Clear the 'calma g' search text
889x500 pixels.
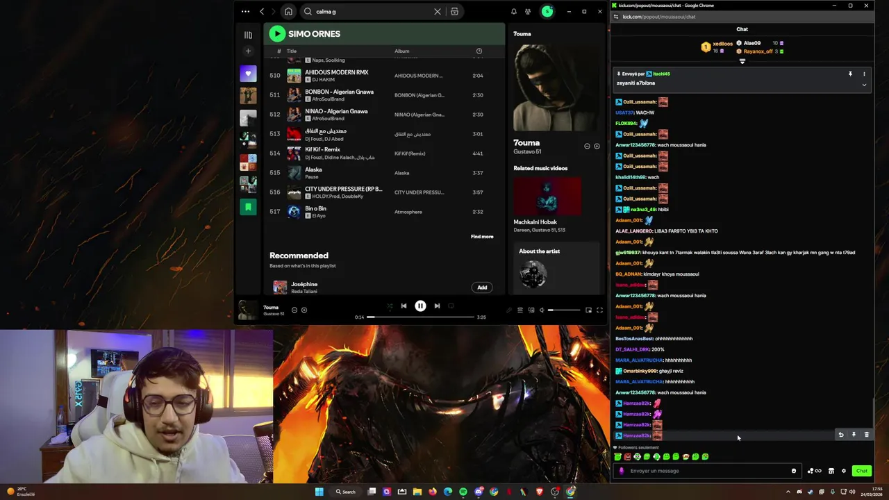pos(438,11)
